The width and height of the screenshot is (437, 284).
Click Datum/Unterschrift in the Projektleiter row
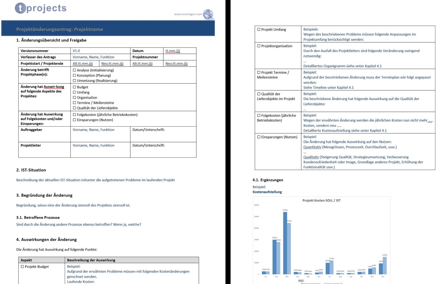point(149,145)
